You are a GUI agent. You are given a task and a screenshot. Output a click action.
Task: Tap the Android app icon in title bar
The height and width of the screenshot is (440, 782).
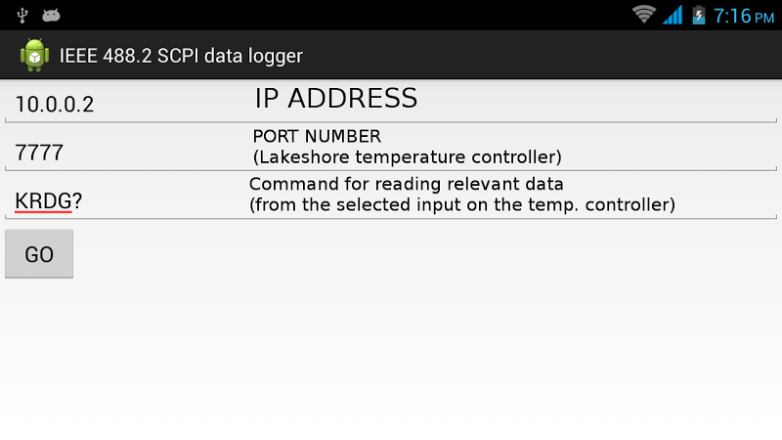point(34,55)
